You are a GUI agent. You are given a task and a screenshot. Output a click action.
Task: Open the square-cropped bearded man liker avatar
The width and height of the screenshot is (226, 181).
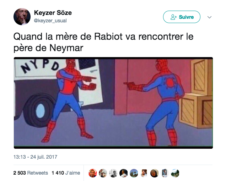[x=144, y=173]
